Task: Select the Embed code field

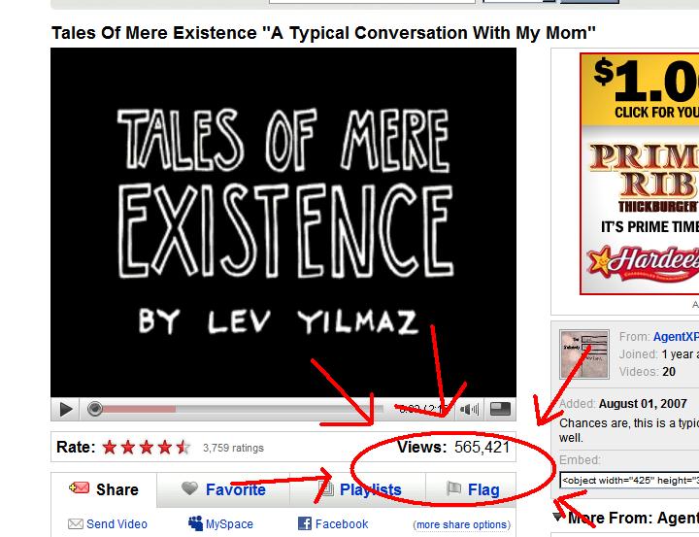Action: click(x=629, y=481)
